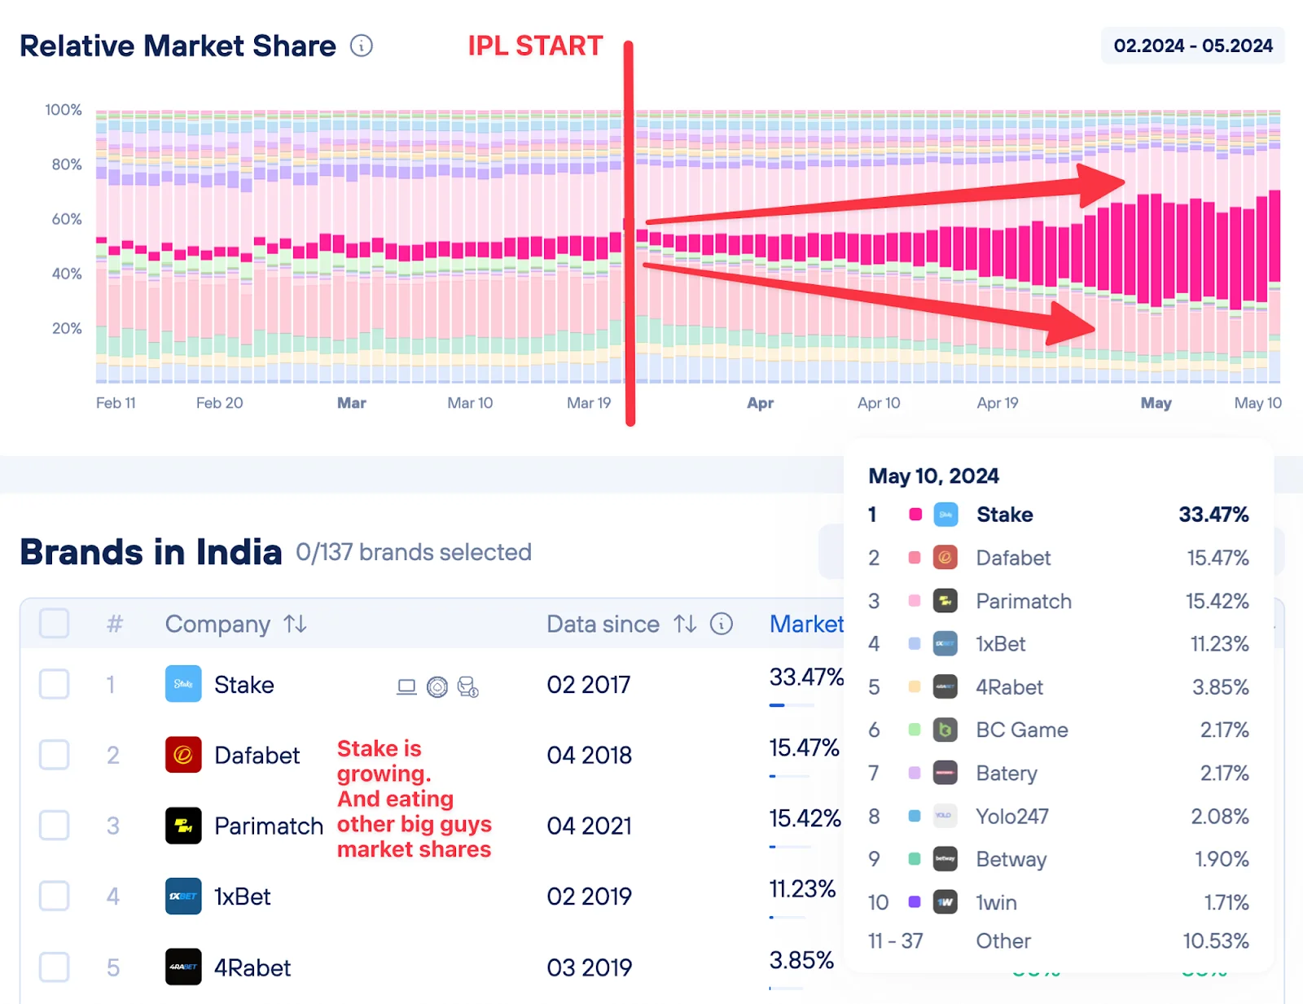Click the May 10, 2024 tooltip header

point(934,476)
